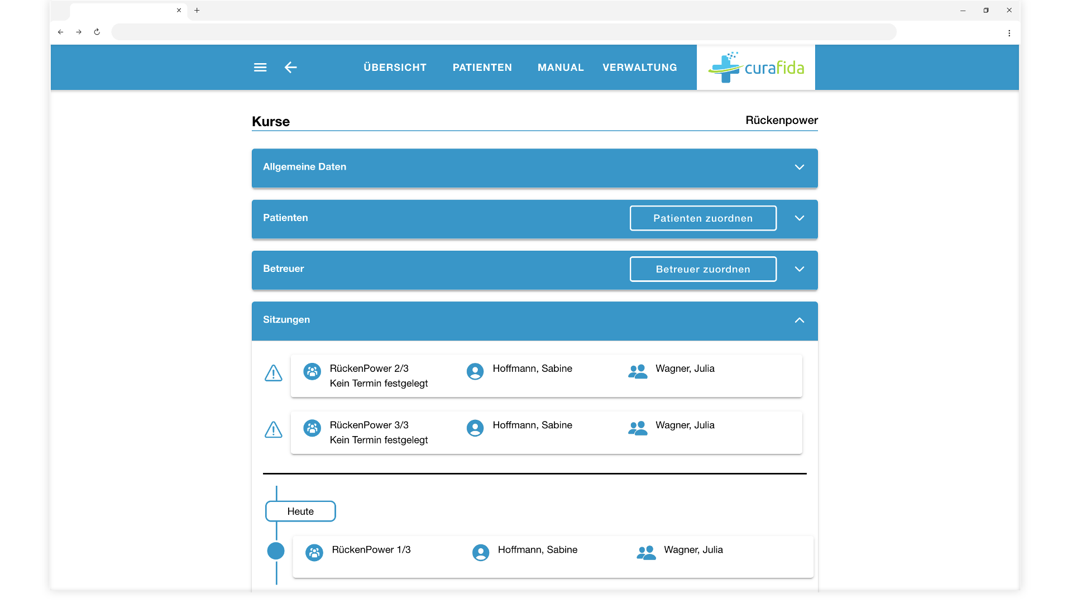
Task: Open the PATIENTEN menu
Action: [482, 68]
